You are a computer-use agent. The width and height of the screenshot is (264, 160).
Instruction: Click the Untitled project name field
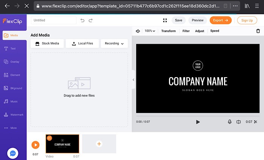[54, 20]
